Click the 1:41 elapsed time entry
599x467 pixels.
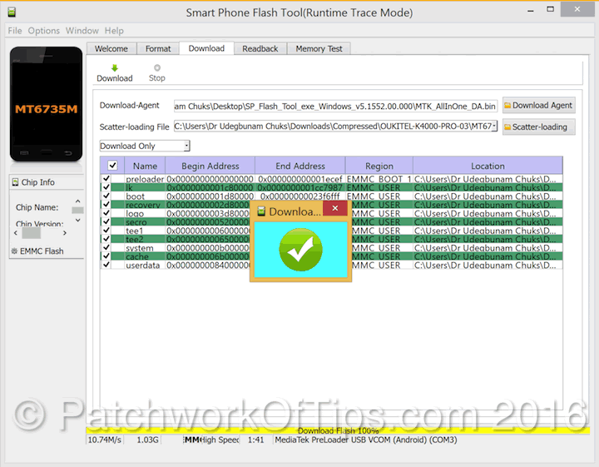click(x=256, y=440)
